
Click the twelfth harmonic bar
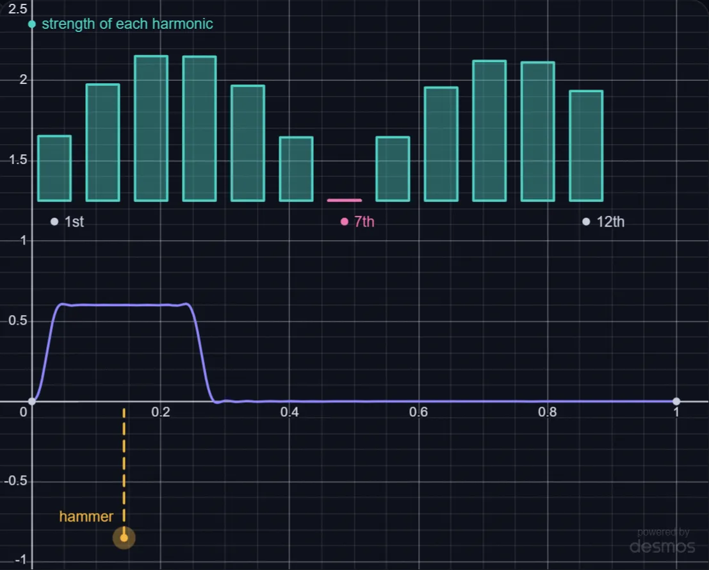click(586, 146)
